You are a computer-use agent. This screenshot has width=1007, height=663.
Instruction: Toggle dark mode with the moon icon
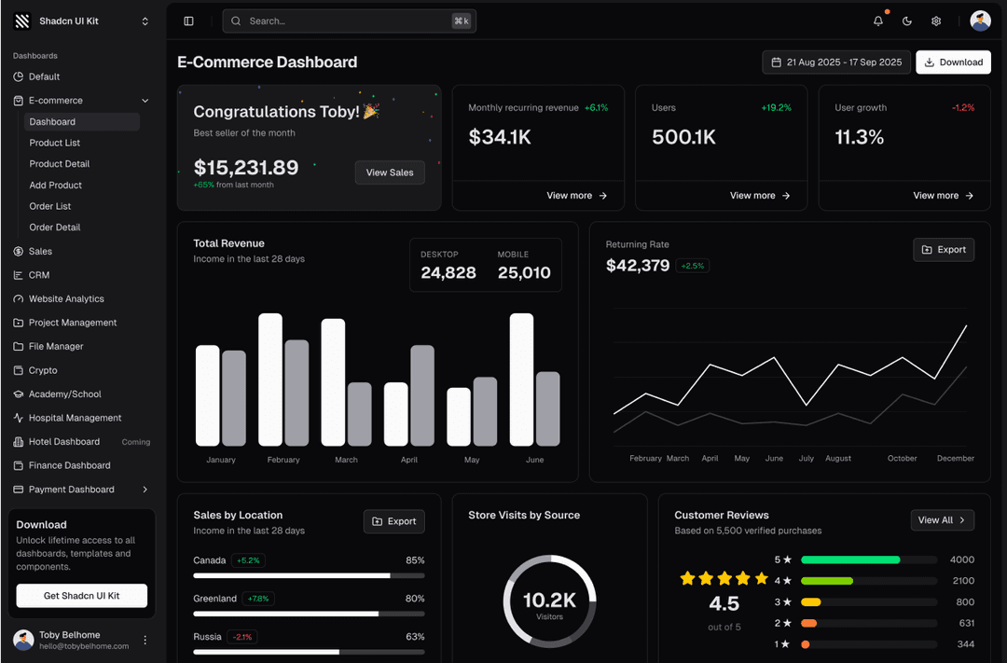906,20
